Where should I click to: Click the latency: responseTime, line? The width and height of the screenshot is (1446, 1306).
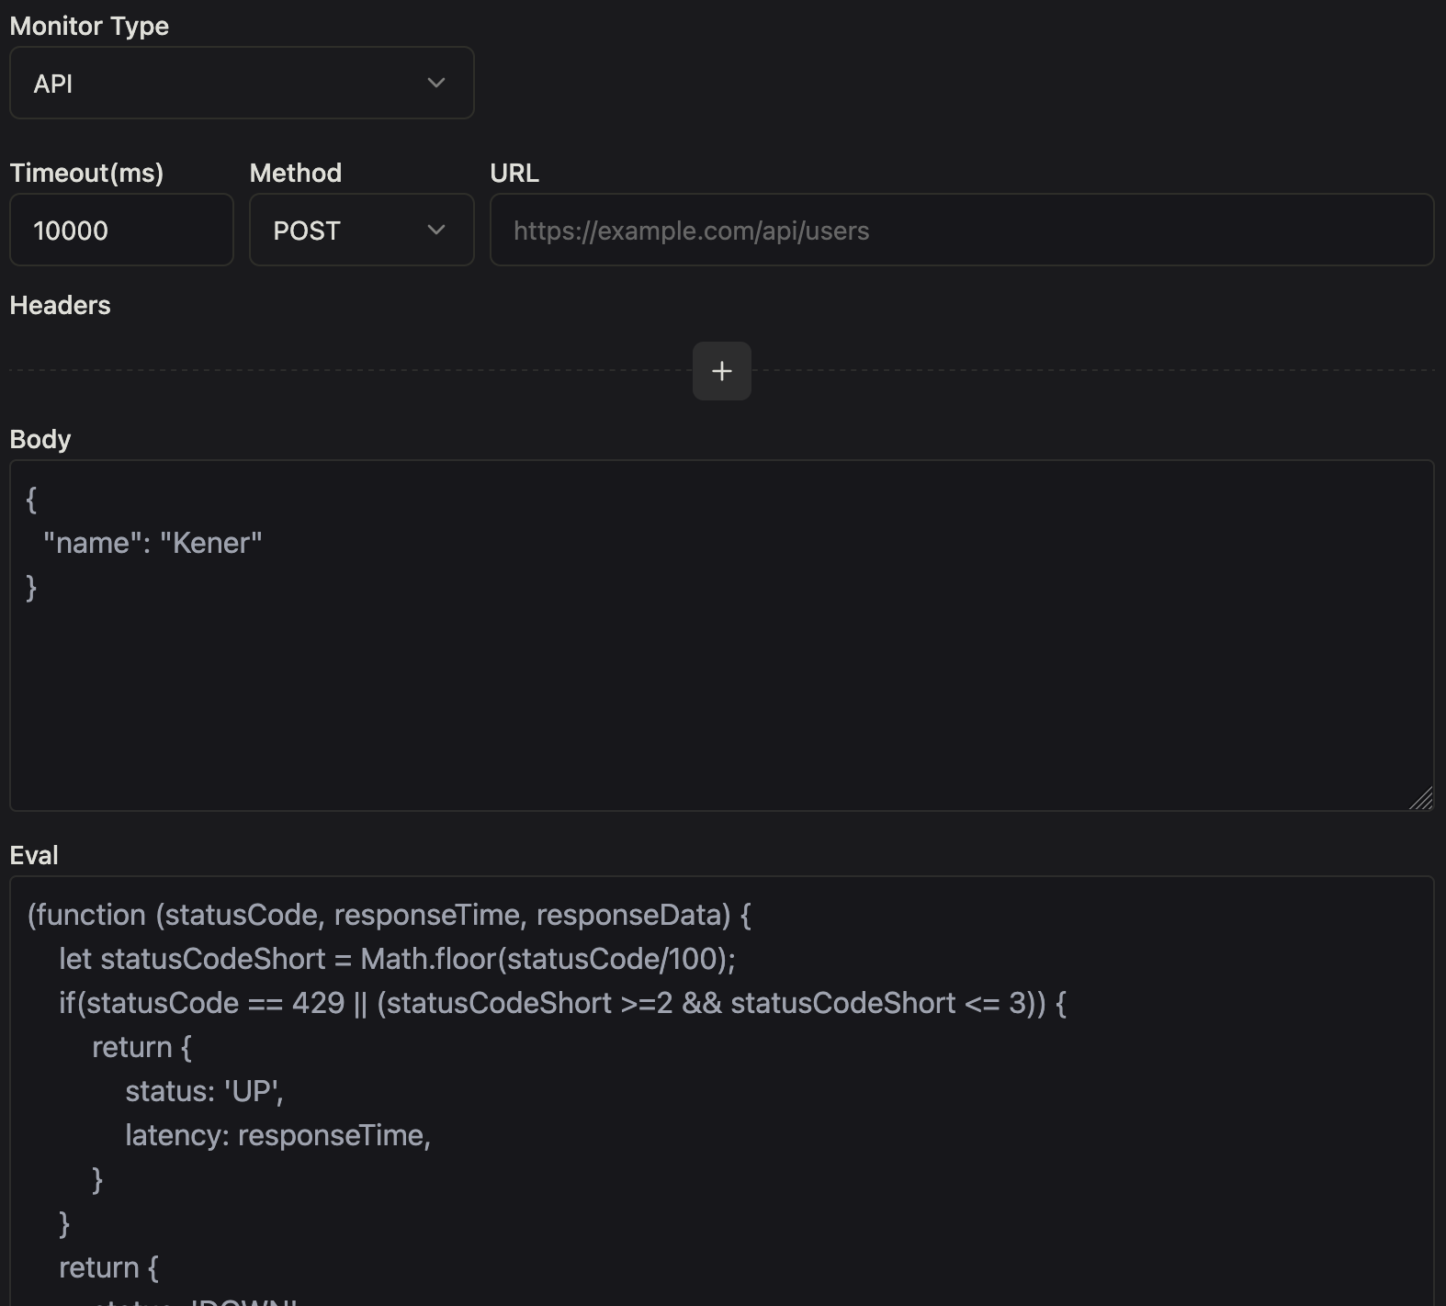pyautogui.click(x=277, y=1135)
